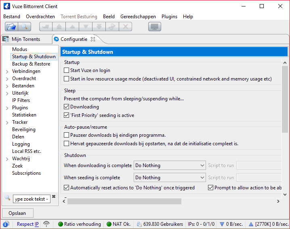This screenshot has width=290, height=229.
Task: Open the Gereedschappen menu
Action: tap(138, 17)
